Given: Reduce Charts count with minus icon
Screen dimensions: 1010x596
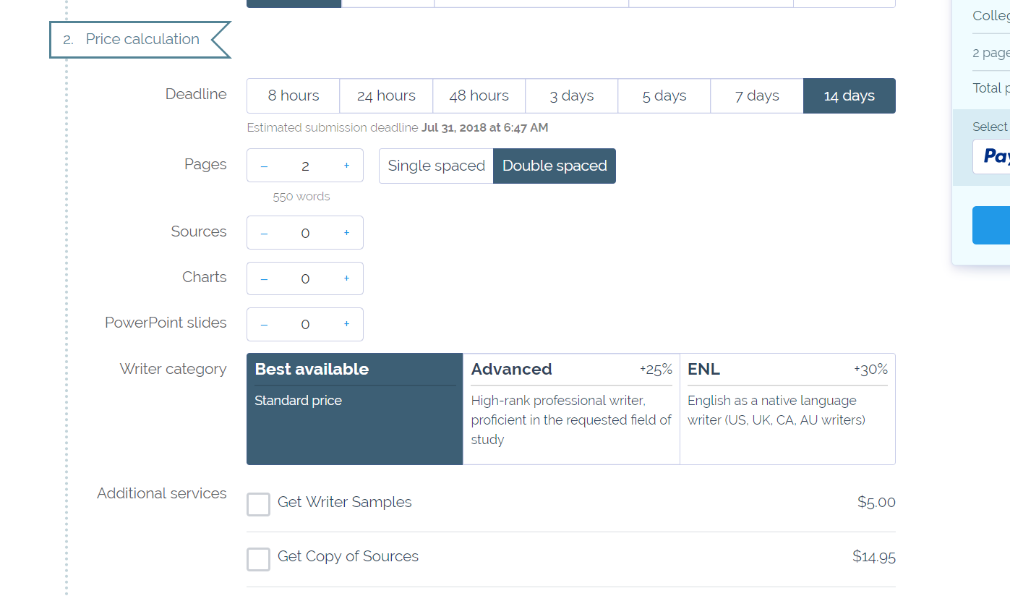Looking at the screenshot, I should pyautogui.click(x=264, y=278).
